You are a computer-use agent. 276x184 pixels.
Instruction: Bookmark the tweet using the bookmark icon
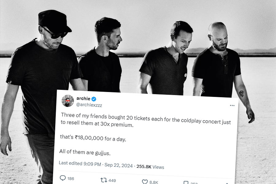coord(186,183)
